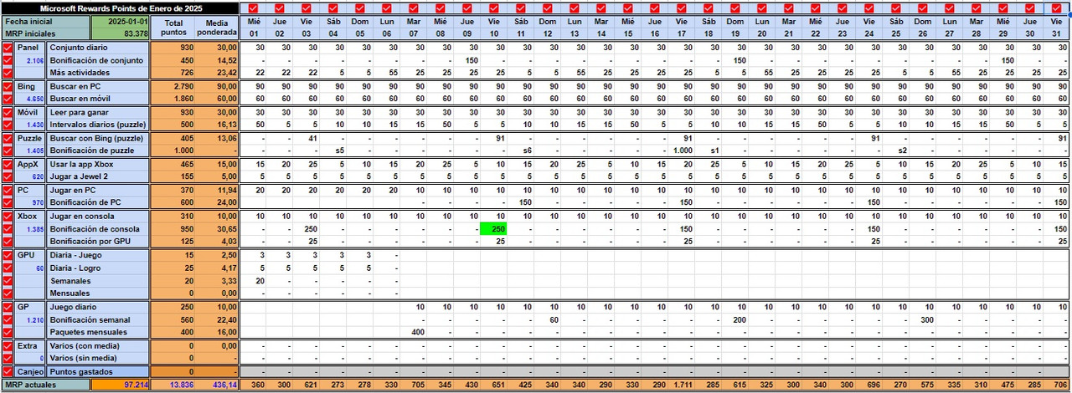Uncheck the Usar la app Xbox checkbox
The height and width of the screenshot is (393, 1072).
tap(8, 164)
